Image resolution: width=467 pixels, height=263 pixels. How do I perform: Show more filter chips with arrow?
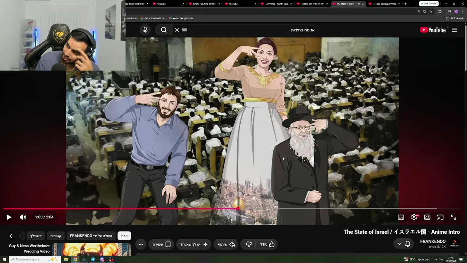point(11,236)
